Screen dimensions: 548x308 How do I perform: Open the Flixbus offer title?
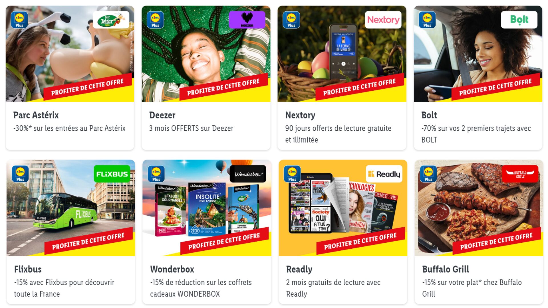pyautogui.click(x=28, y=269)
